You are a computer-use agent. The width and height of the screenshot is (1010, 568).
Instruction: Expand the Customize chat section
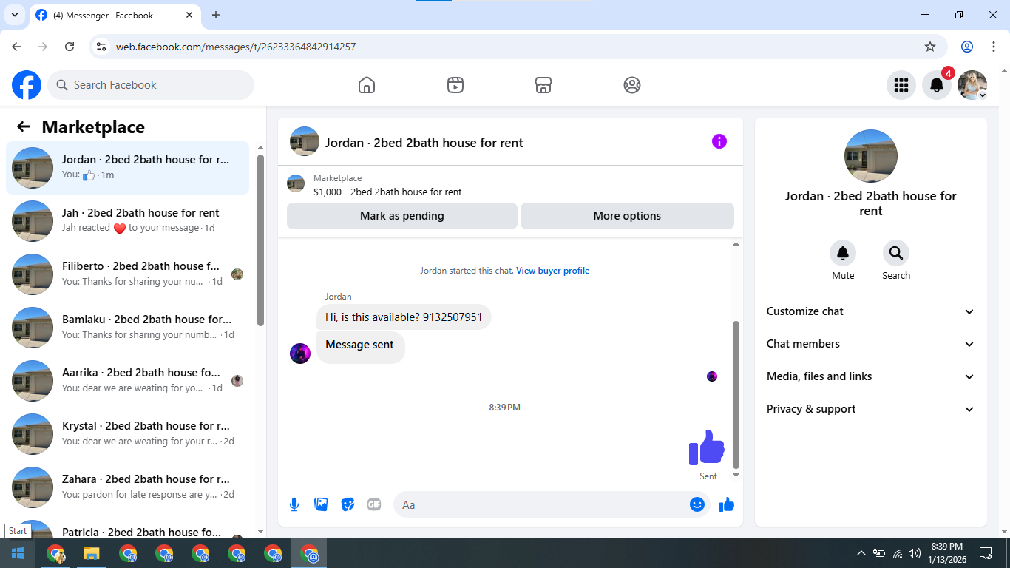871,311
